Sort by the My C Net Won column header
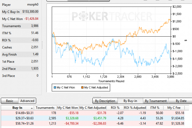 point(67,108)
